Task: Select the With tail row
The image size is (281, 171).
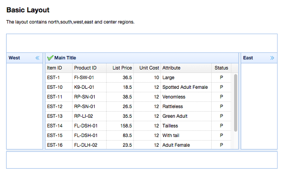Action: pos(138,135)
